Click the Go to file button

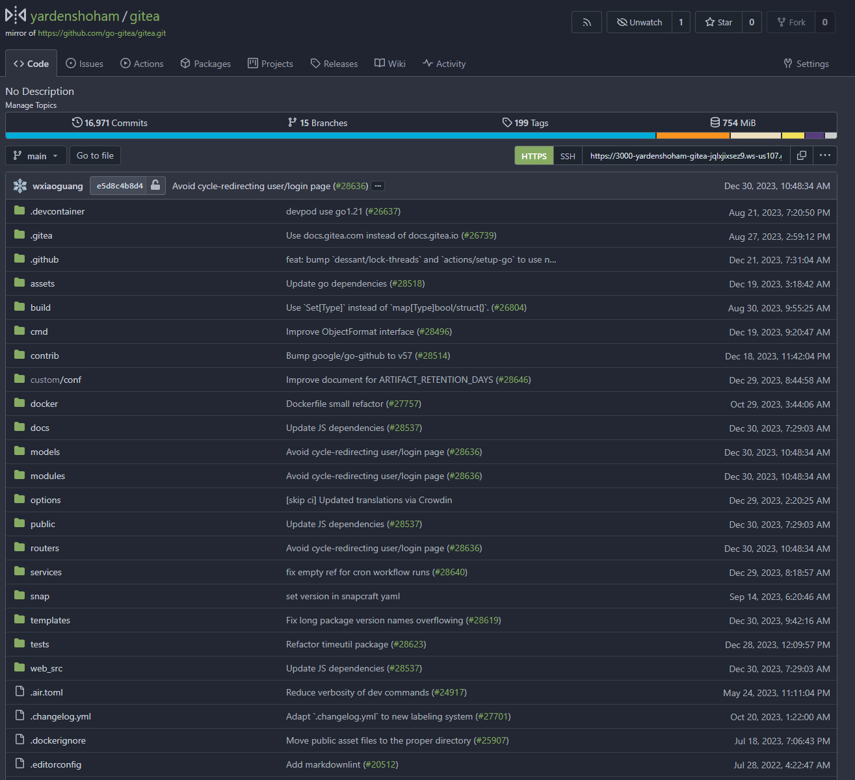click(95, 155)
